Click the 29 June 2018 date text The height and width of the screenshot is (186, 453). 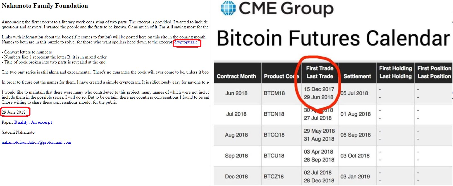click(14, 112)
